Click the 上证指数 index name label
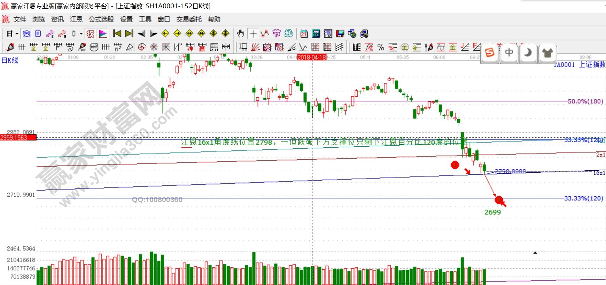Screen dimensions: 606x285 pyautogui.click(x=592, y=65)
